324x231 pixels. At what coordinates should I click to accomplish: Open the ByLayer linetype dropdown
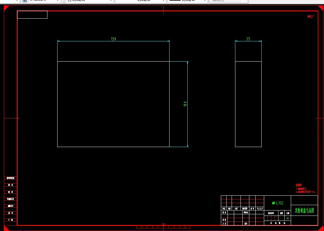pos(140,1)
